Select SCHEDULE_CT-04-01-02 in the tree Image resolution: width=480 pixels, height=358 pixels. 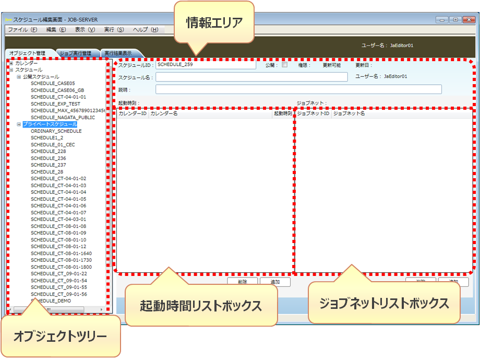[58, 179]
